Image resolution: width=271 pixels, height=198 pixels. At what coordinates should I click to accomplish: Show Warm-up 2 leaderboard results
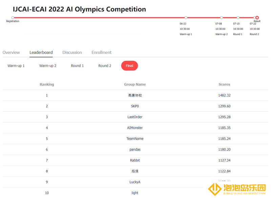pos(48,66)
